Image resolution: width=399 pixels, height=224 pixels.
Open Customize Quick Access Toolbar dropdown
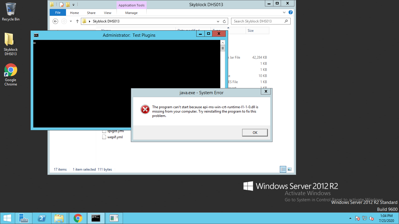[x=73, y=5]
